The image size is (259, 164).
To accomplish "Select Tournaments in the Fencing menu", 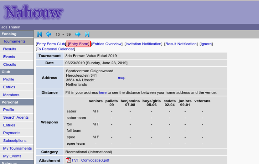I will (14, 41).
